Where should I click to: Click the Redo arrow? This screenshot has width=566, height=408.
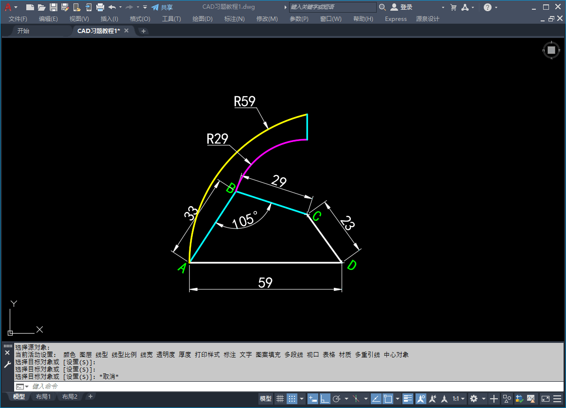click(x=129, y=7)
